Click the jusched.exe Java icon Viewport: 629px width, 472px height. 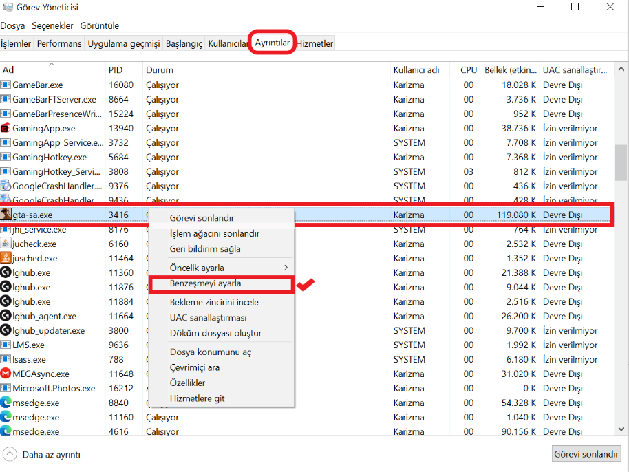[x=6, y=258]
